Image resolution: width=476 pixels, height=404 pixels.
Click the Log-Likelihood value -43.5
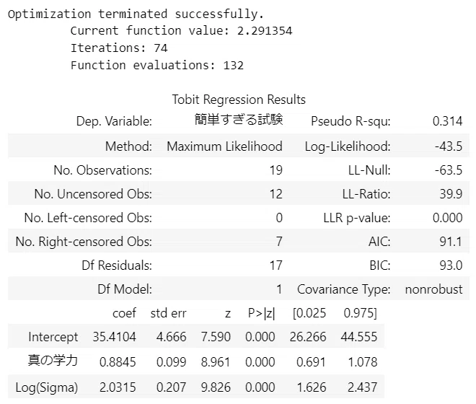click(449, 146)
